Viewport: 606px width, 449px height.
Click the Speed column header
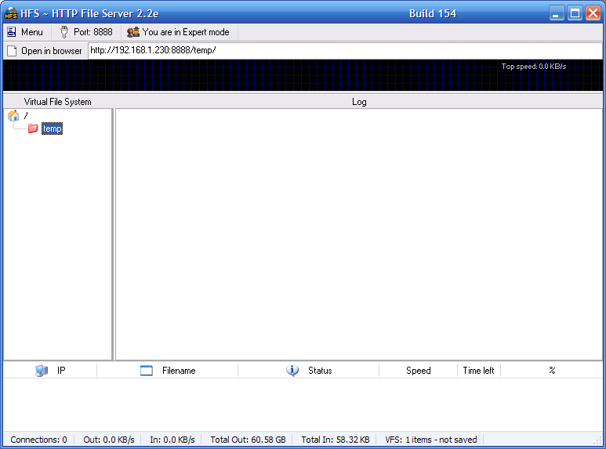pos(418,371)
